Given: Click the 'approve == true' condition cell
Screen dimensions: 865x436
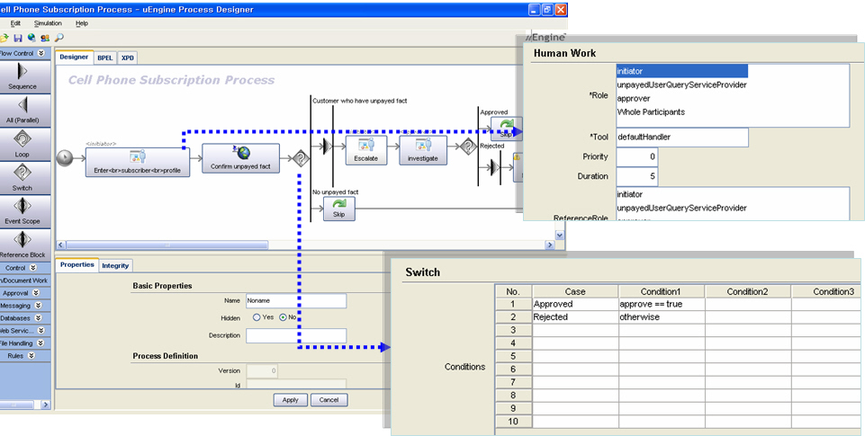Looking at the screenshot, I should click(662, 304).
